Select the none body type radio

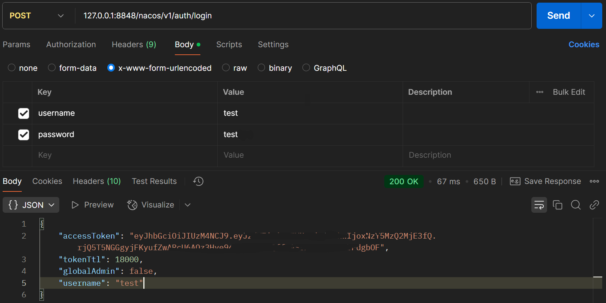click(x=12, y=67)
